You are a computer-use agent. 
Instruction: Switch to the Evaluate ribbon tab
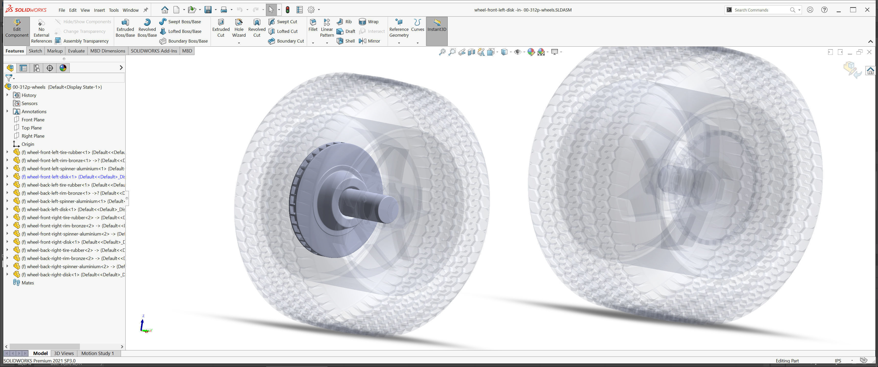(76, 51)
